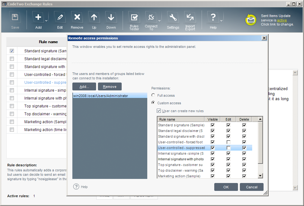Click the Help text link in dialog
This screenshot has width=304, height=206.
click(x=84, y=187)
